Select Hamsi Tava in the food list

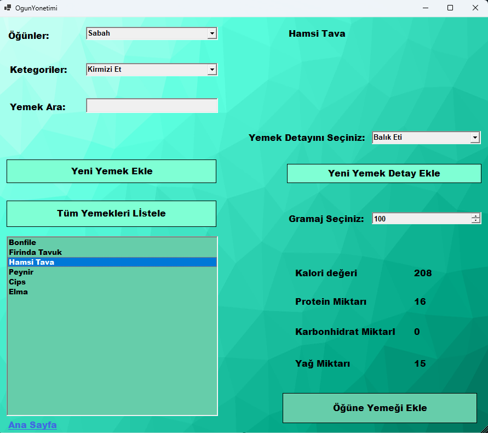point(112,263)
